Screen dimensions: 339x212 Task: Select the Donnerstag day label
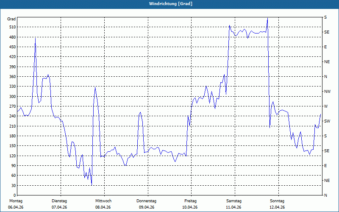point(147,201)
